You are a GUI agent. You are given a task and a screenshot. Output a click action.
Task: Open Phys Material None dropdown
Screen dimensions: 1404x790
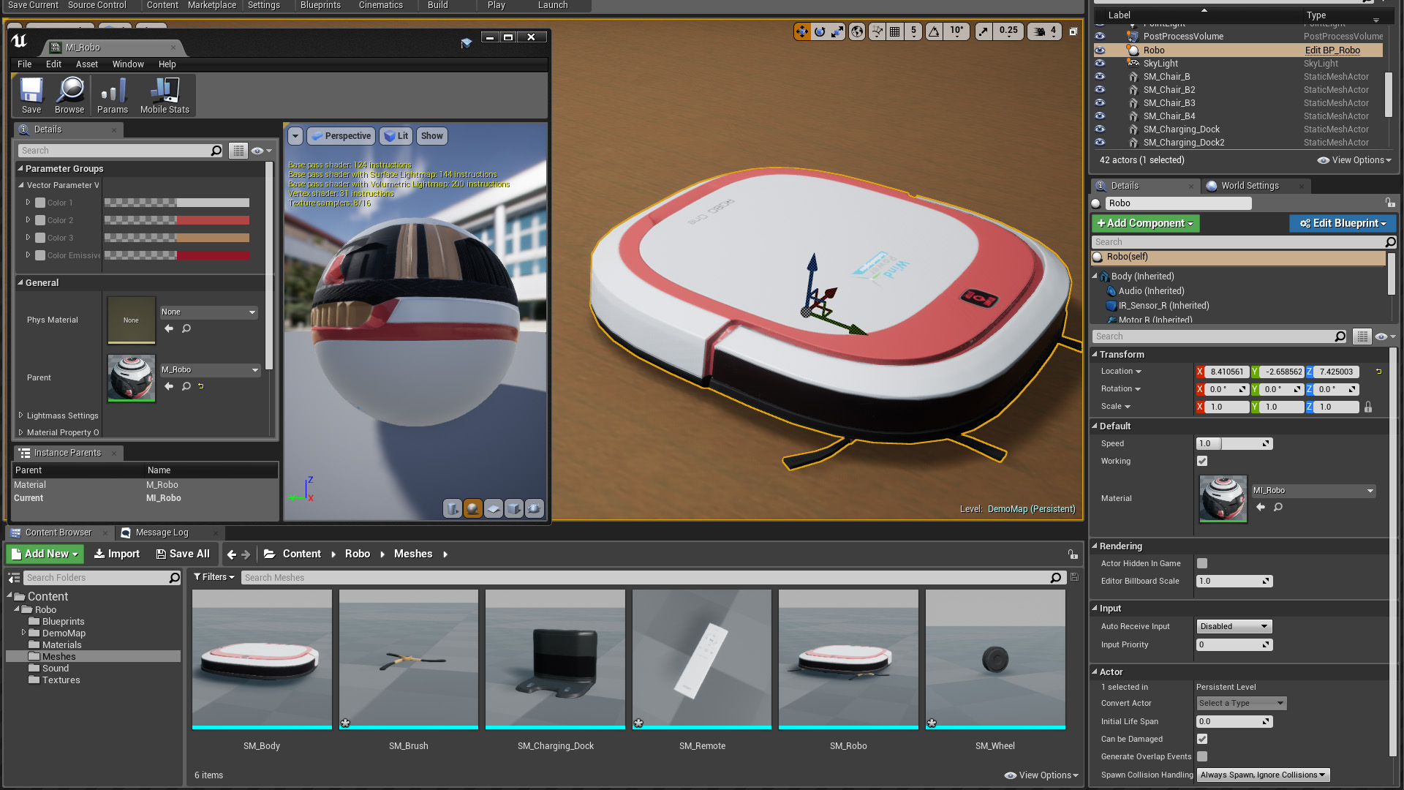point(208,312)
